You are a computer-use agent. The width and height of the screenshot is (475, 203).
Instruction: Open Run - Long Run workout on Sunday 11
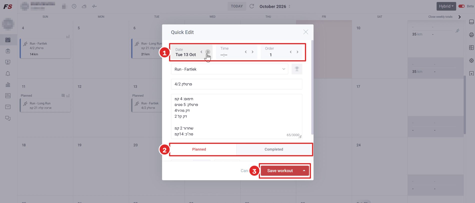[x=45, y=105]
